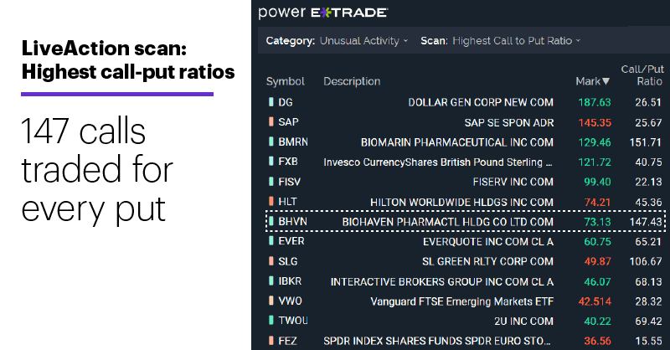Select the EVER EverQuote row
The image size is (670, 350).
(x=465, y=241)
